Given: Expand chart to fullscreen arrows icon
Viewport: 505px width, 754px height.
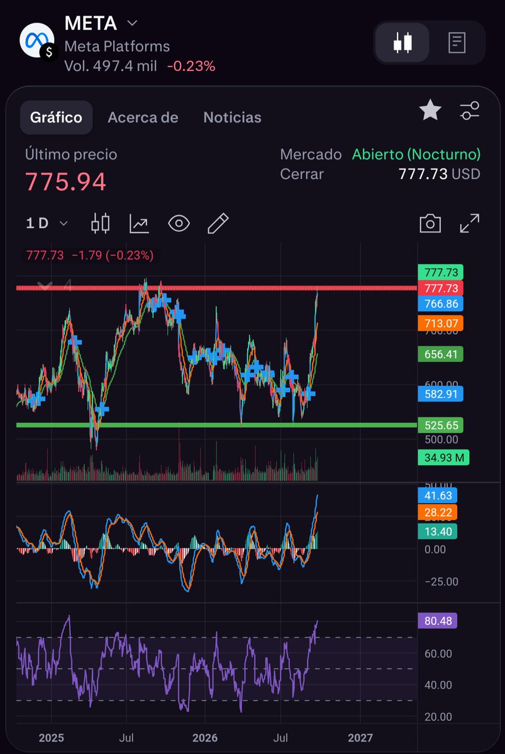Looking at the screenshot, I should (x=470, y=223).
